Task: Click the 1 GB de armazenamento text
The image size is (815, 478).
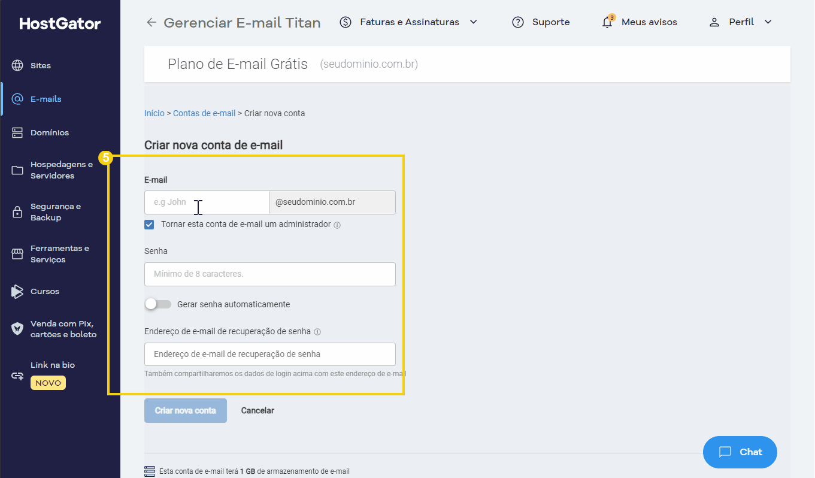Action: click(x=295, y=471)
